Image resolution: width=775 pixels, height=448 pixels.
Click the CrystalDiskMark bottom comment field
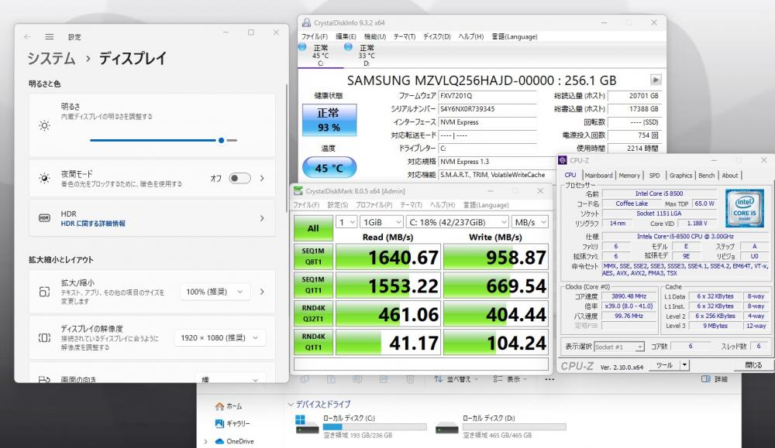click(421, 364)
